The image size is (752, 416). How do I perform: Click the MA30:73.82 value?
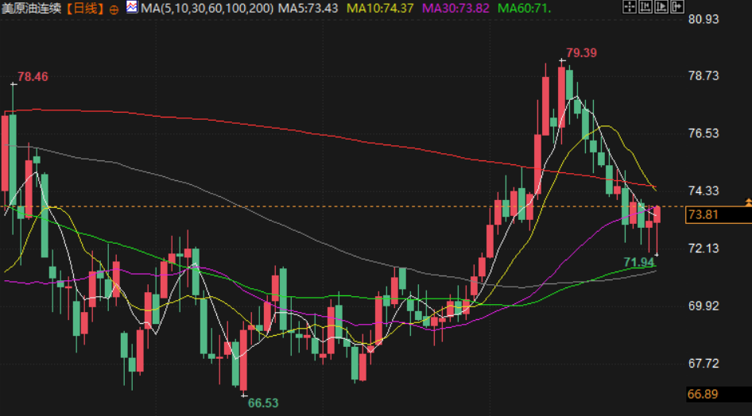click(455, 8)
